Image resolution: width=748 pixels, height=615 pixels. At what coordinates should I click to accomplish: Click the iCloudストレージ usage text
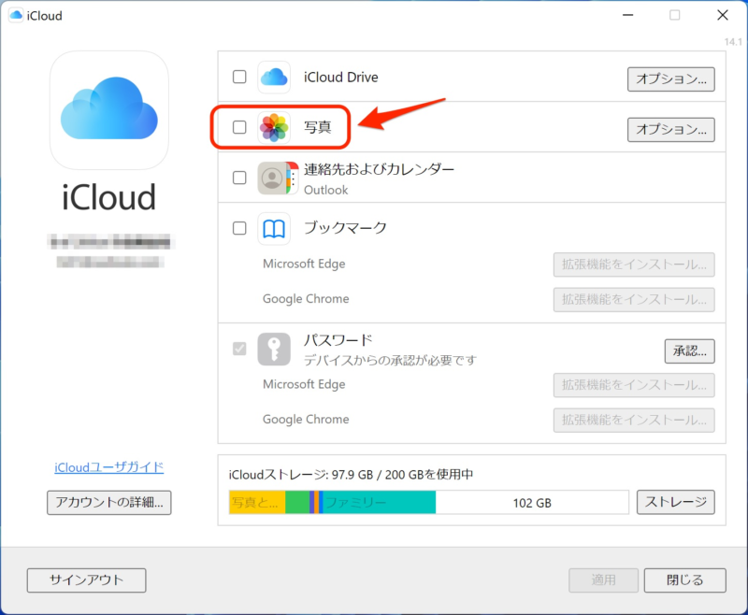351,475
